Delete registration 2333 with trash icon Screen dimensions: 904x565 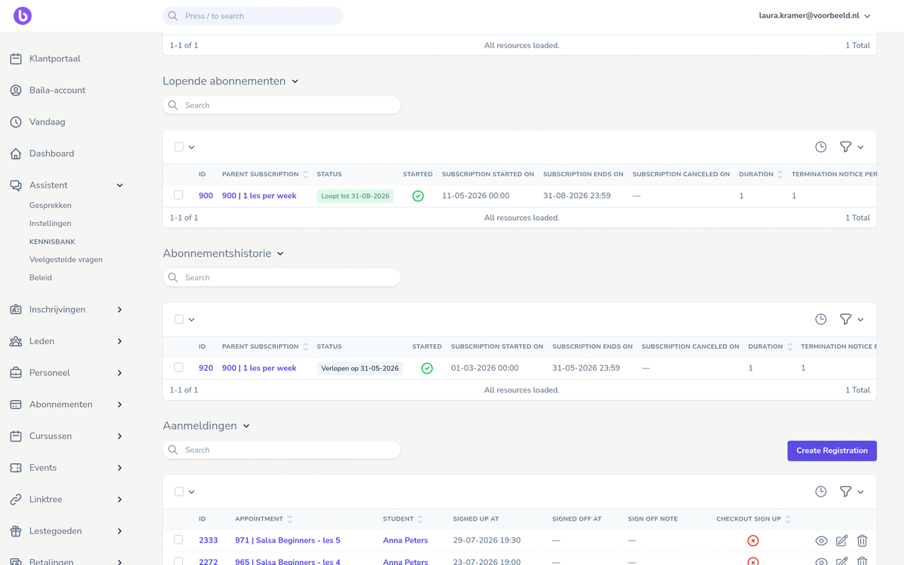[x=862, y=541]
